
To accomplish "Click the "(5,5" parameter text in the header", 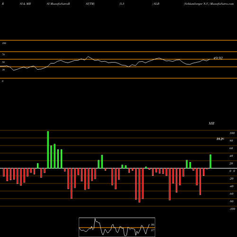I will [x=122, y=4].
